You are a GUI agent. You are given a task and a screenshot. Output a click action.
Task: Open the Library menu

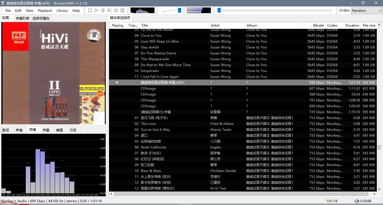(62, 10)
